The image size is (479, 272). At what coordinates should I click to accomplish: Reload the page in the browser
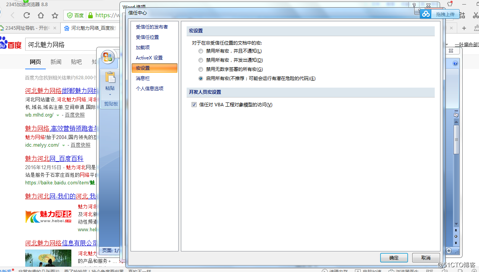pyautogui.click(x=27, y=15)
